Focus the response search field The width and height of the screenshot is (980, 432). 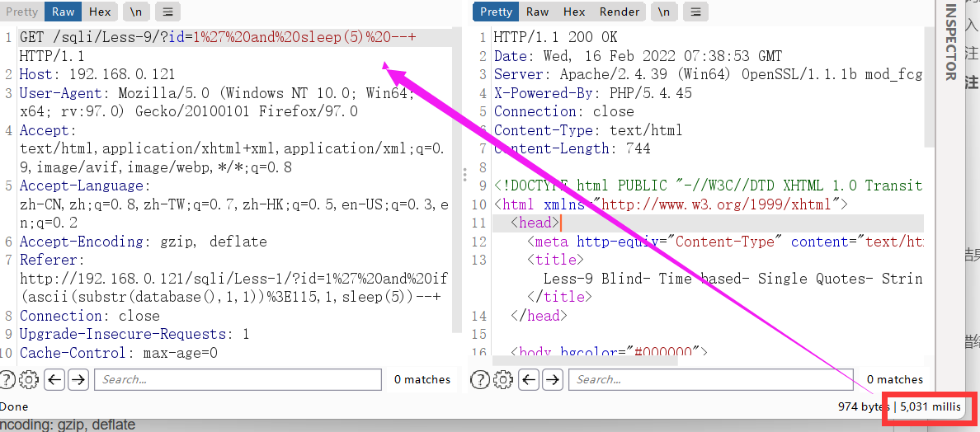tap(712, 379)
